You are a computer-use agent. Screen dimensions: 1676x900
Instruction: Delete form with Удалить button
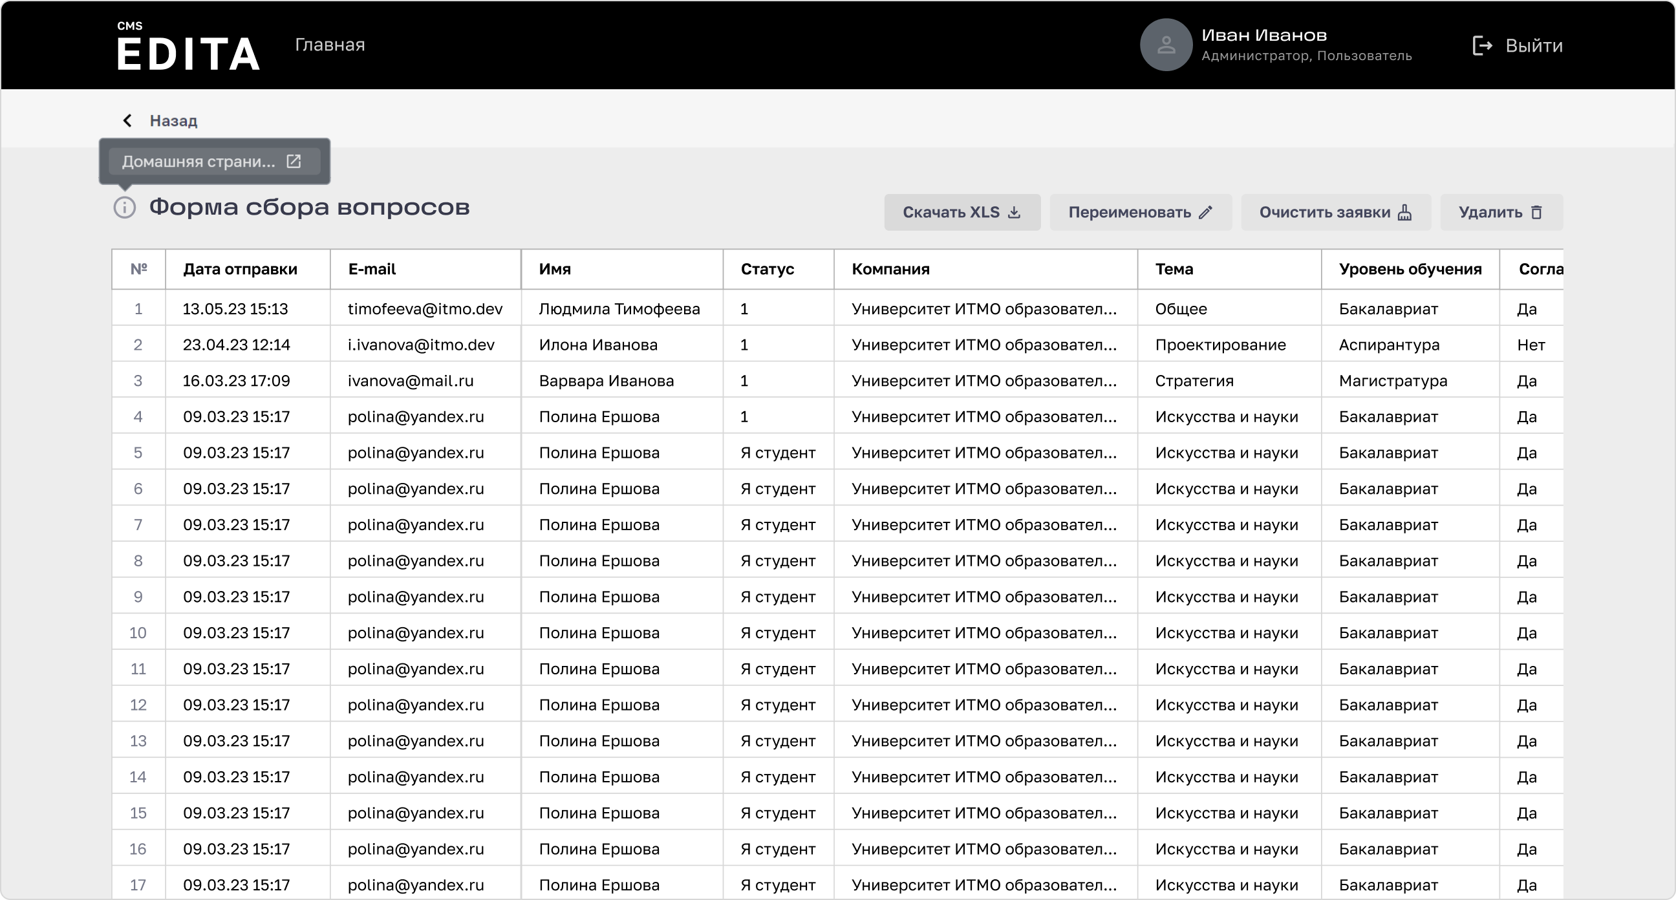pyautogui.click(x=1501, y=212)
